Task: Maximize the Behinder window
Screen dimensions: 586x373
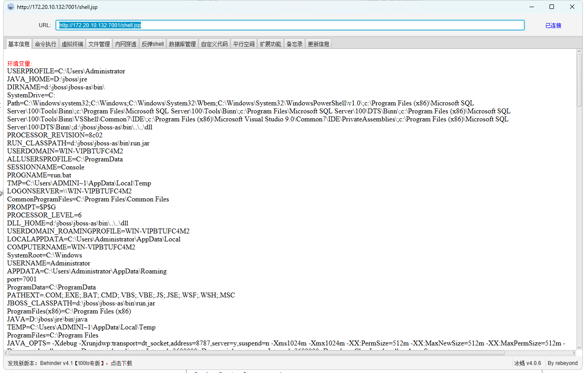Action: click(552, 7)
